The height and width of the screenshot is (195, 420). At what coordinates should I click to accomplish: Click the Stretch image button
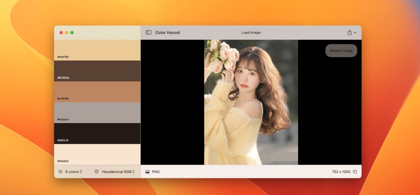tap(341, 50)
